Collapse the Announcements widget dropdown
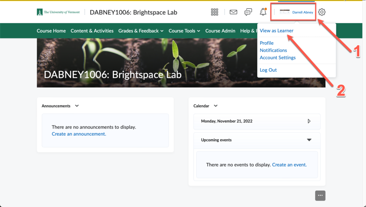The width and height of the screenshot is (366, 207). [x=76, y=106]
